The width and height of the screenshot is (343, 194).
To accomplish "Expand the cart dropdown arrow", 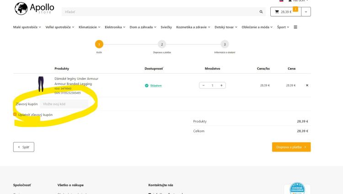I will (306, 12).
